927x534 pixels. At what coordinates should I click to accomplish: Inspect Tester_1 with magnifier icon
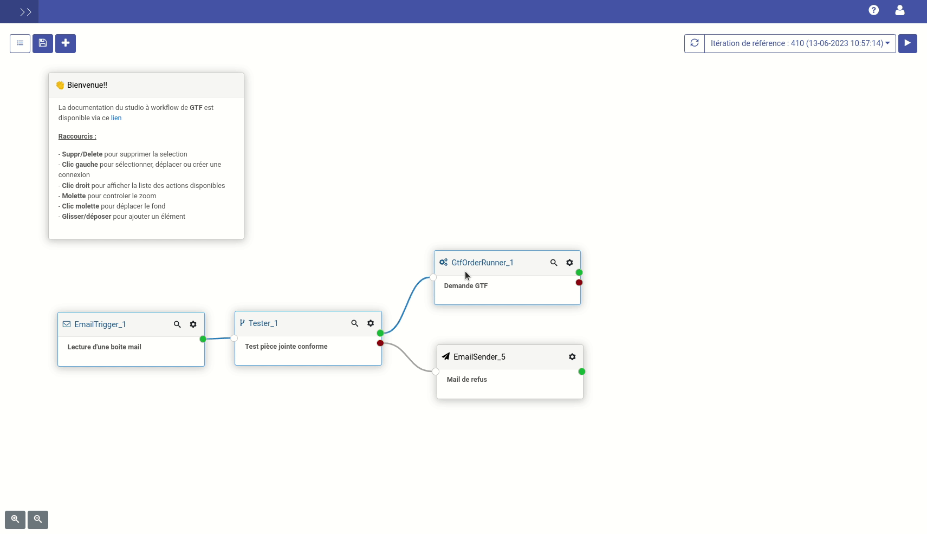coord(355,323)
